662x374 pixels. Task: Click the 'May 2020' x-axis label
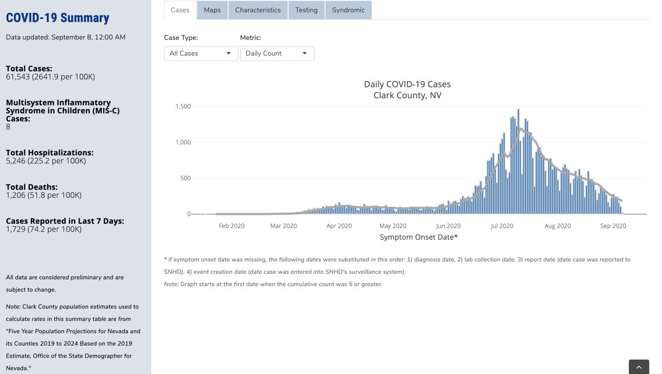tap(393, 226)
